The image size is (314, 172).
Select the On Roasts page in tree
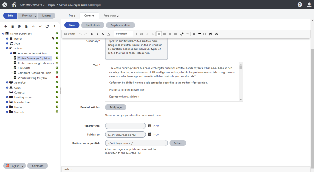pos(24,68)
